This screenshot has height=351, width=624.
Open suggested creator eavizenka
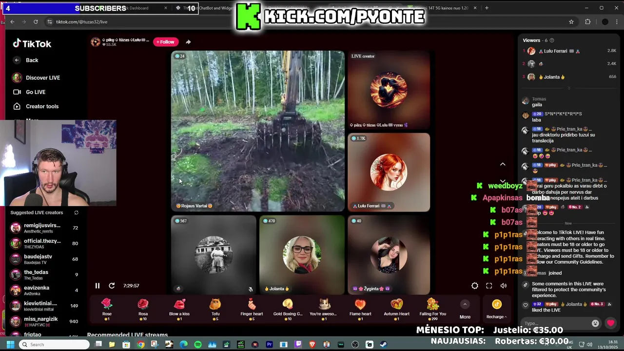pyautogui.click(x=44, y=290)
